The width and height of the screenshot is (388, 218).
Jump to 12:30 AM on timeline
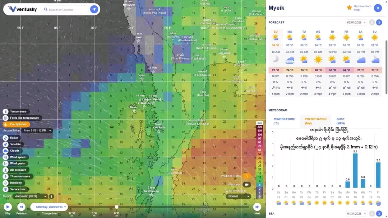[x=72, y=214]
